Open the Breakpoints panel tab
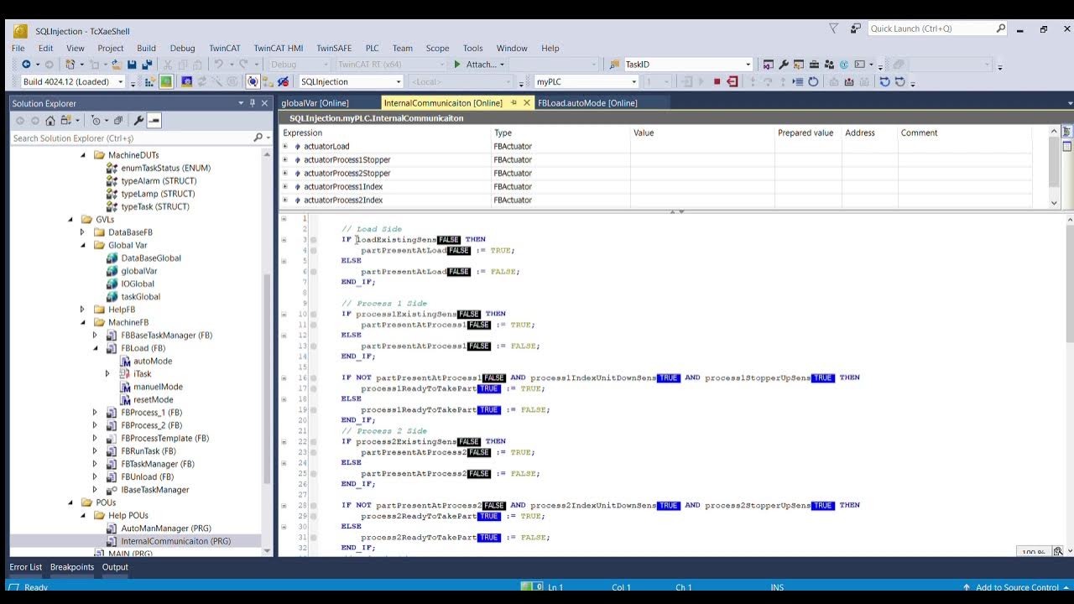Screen dimensions: 1074x604 click(x=72, y=567)
